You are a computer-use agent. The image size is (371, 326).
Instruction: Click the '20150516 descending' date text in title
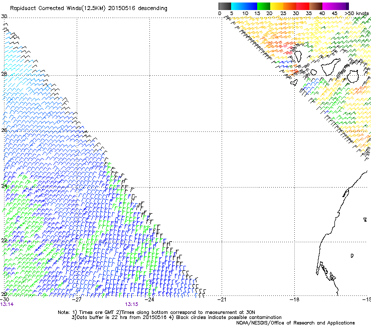(x=137, y=9)
